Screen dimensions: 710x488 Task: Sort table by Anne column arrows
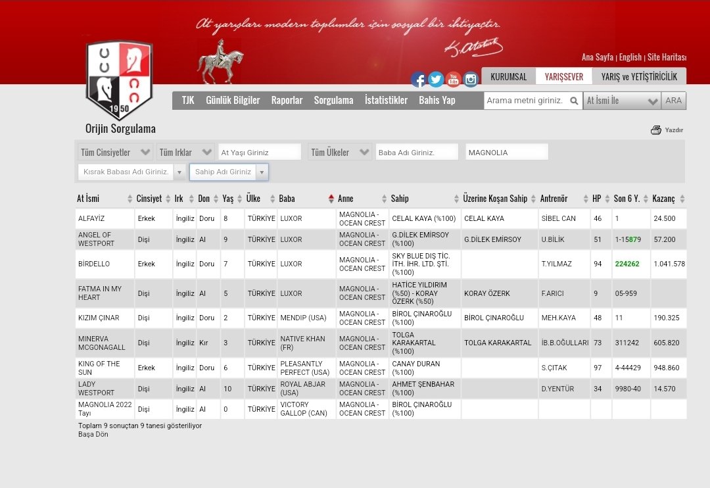384,199
